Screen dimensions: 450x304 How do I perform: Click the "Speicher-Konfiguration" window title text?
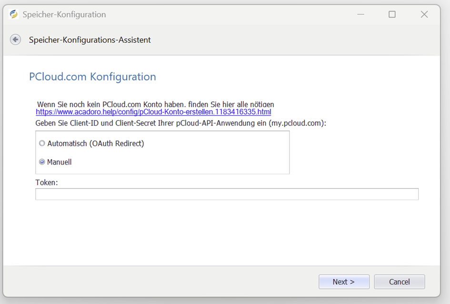tap(64, 14)
